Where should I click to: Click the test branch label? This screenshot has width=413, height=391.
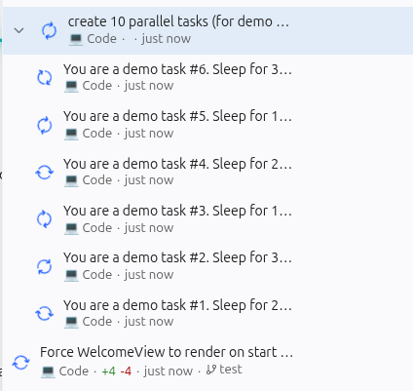(231, 370)
